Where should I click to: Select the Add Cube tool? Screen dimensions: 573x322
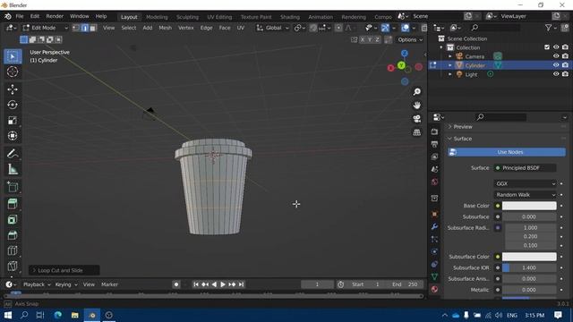[x=13, y=187]
